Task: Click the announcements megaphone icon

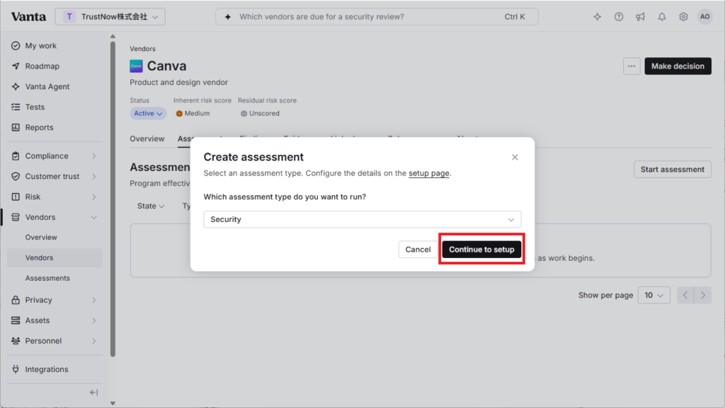Action: pos(640,16)
